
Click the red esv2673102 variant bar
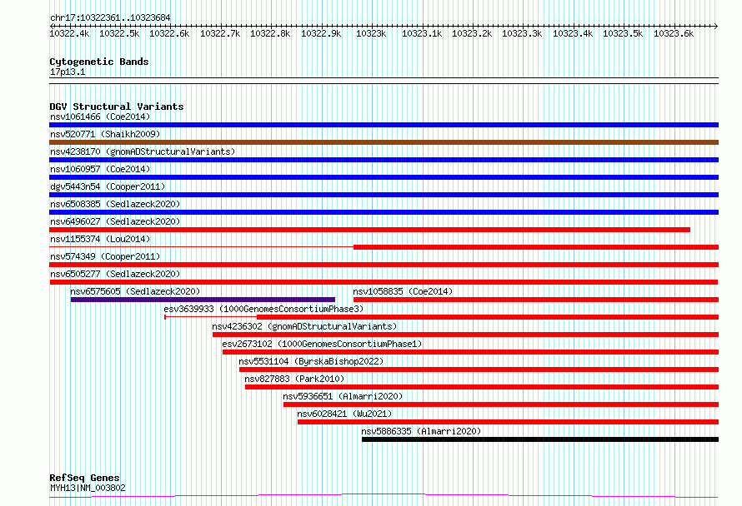[x=471, y=352]
